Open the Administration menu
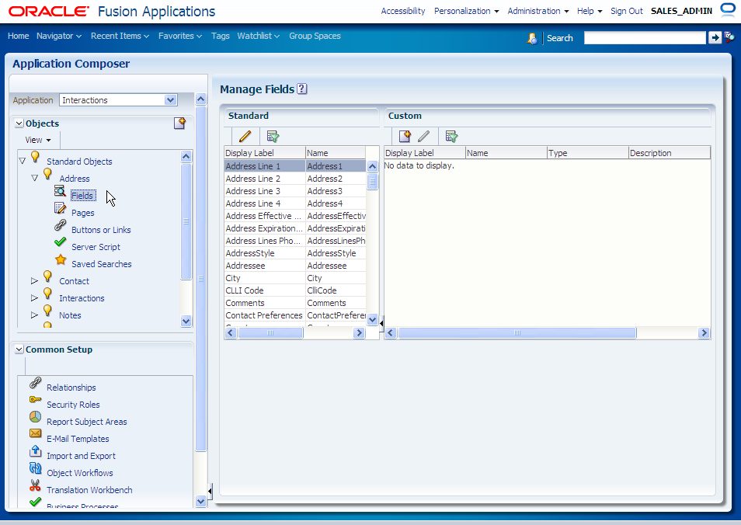Viewport: 741px width, 525px height. (538, 11)
